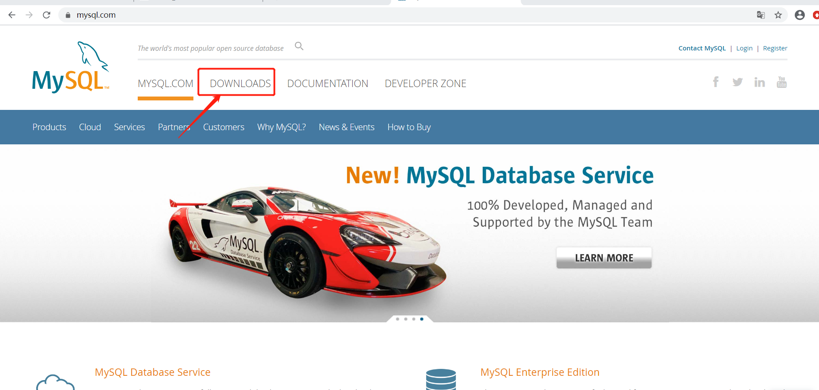
Task: Open the MySQL Database Service heading link
Action: 152,372
